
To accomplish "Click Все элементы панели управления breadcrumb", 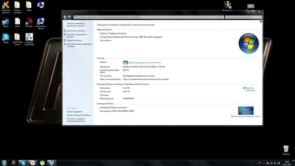I will 114,17.
